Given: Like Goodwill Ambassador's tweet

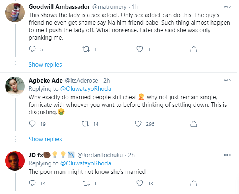Looking at the screenshot, I should click(140, 49).
